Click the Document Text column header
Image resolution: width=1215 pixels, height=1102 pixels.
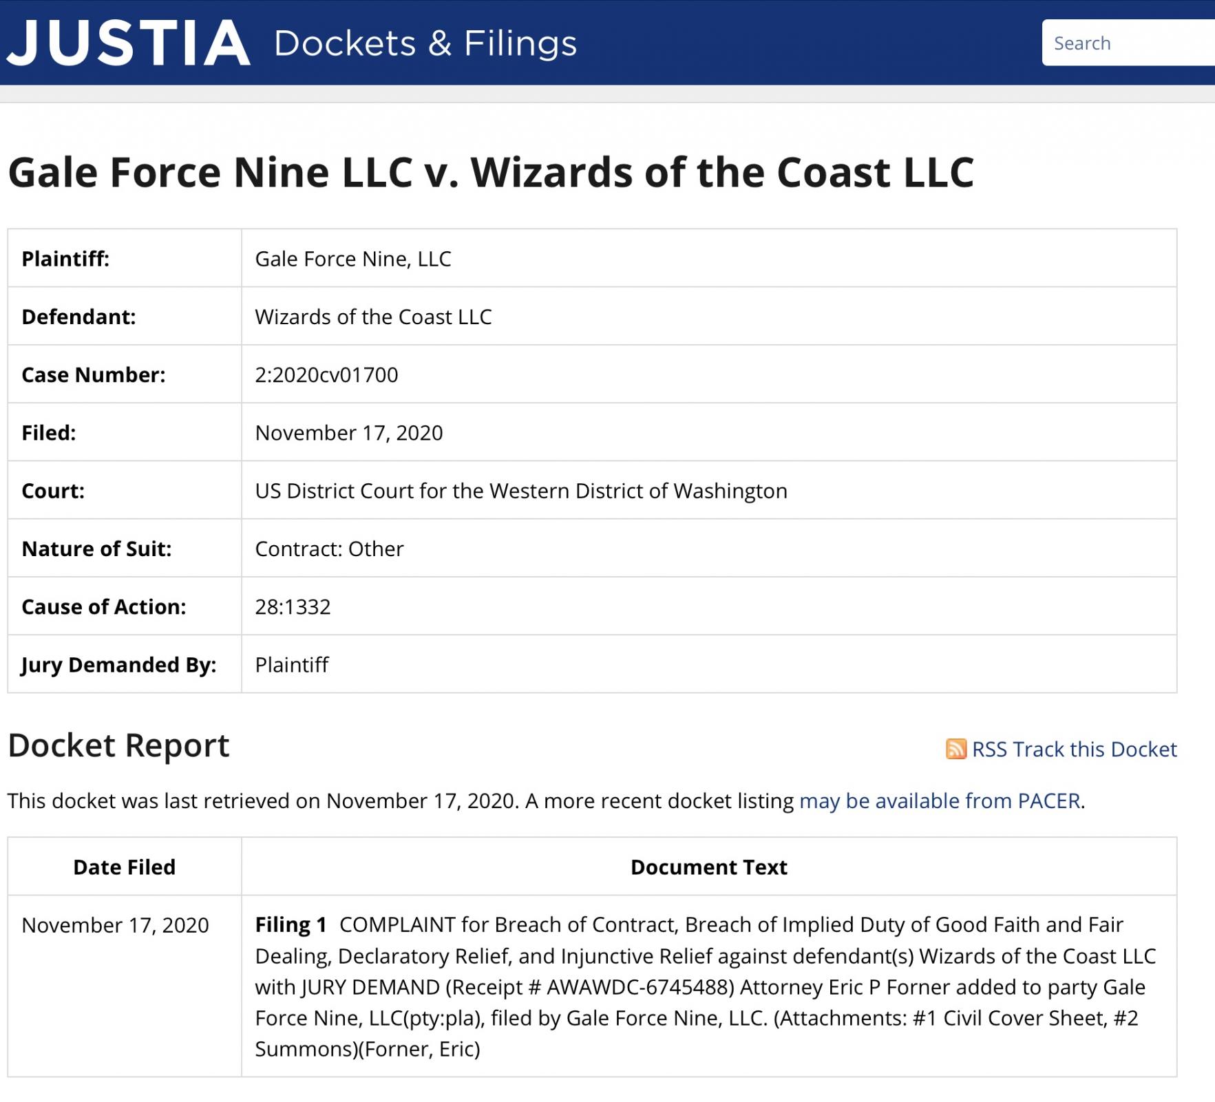pyautogui.click(x=708, y=867)
